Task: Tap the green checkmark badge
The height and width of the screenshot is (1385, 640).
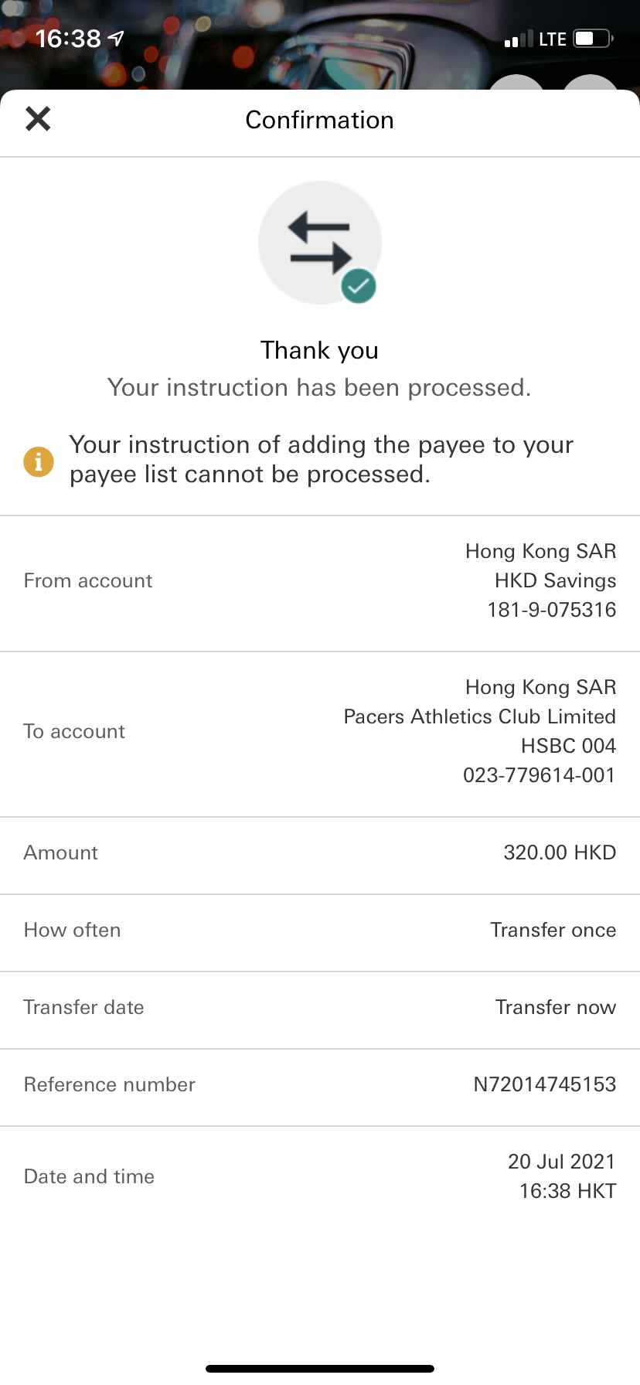Action: (359, 287)
